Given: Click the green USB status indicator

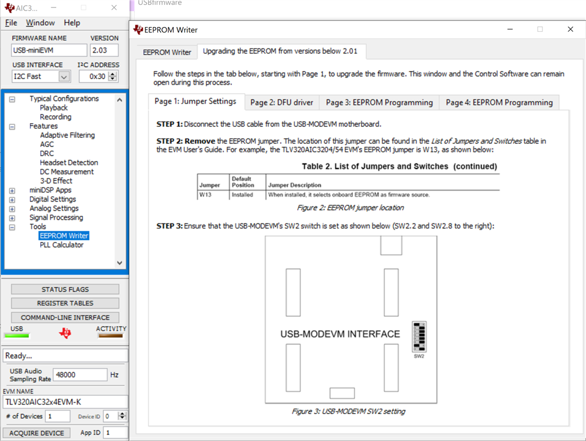Looking at the screenshot, I should click(x=17, y=336).
